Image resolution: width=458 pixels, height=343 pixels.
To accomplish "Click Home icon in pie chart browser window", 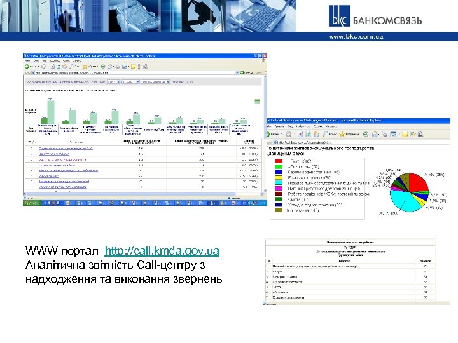I will click(x=316, y=134).
